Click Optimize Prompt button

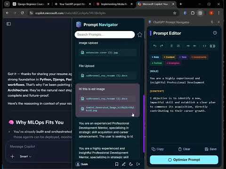tap(184, 160)
